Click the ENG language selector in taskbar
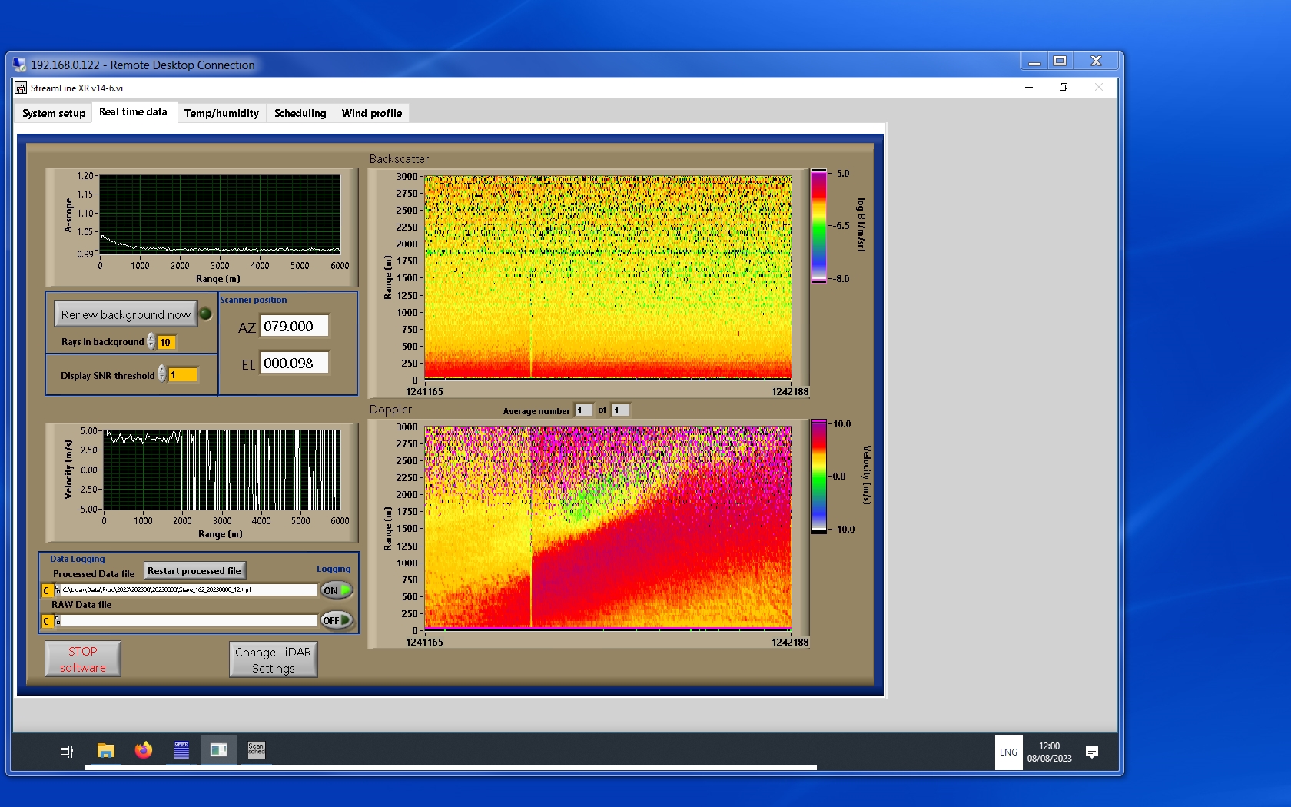Viewport: 1291px width, 807px height. [x=1008, y=752]
